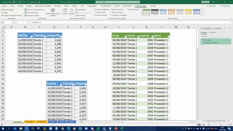Toggle Fila de encabezado checkbox
This screenshot has width=233, height=131.
95,9
